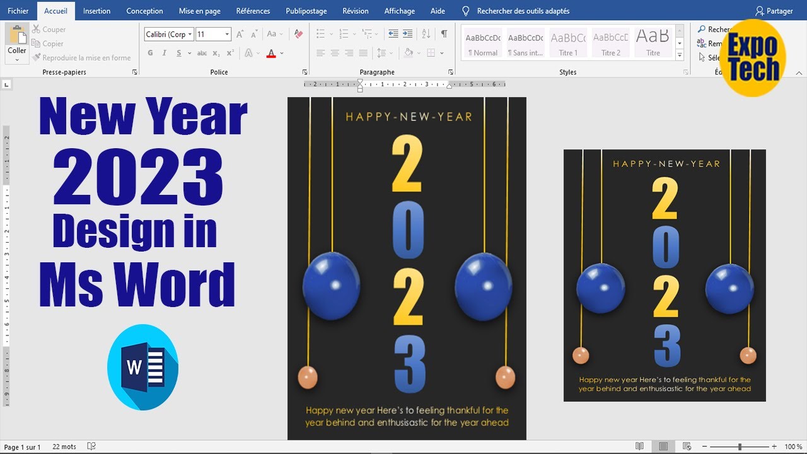Toggle strikethrough abc button
Screen dimensions: 807x454
coord(202,54)
